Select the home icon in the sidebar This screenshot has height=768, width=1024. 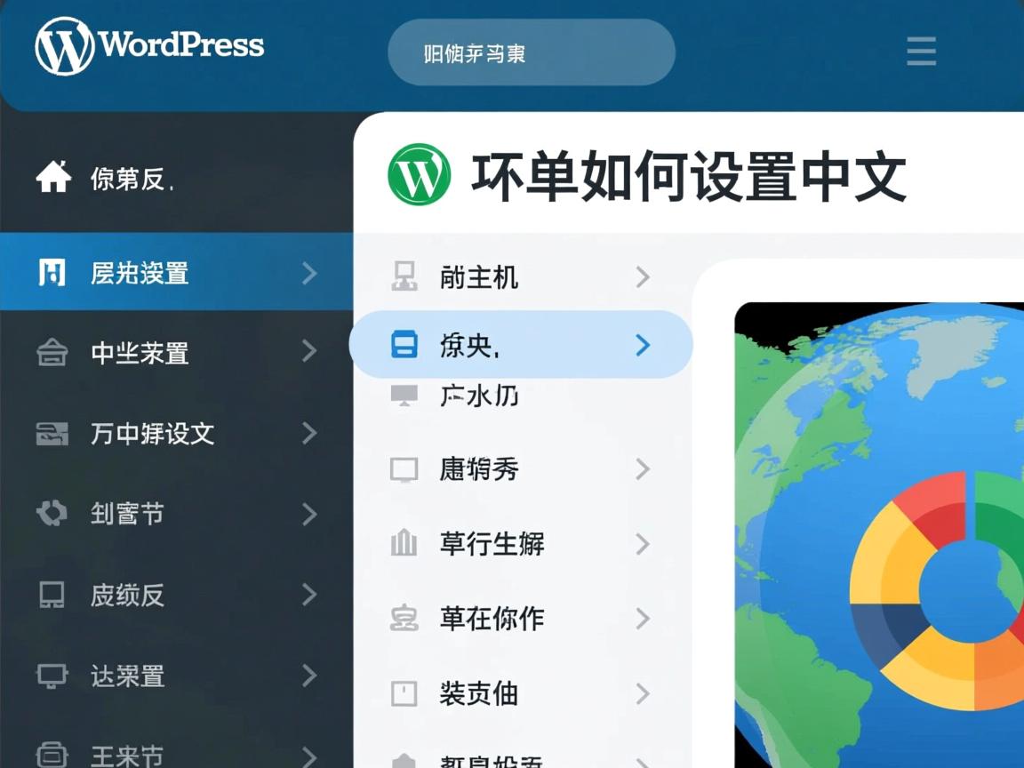53,175
